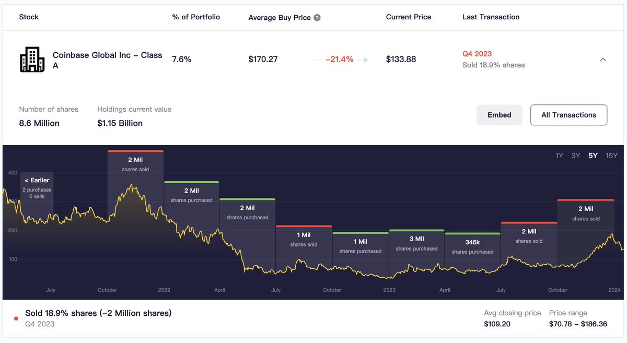Collapse the Coinbase row using the chevron

602,59
